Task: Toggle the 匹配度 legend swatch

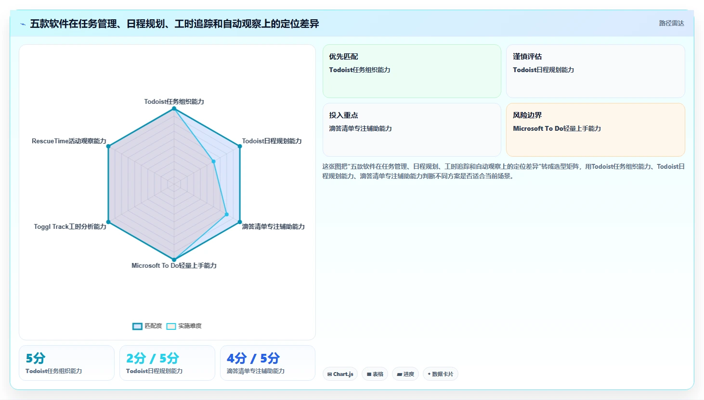Action: coord(137,326)
